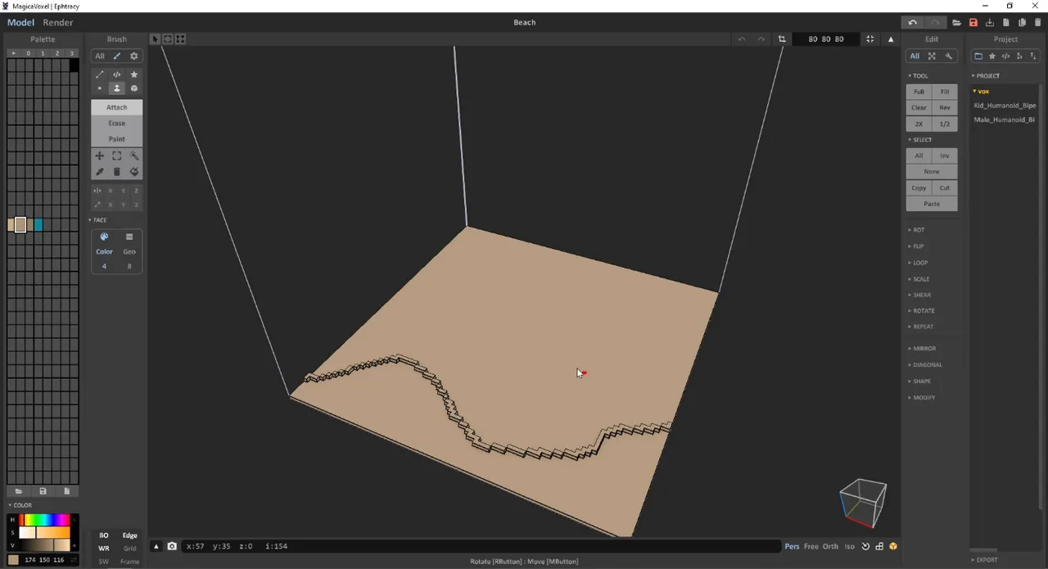Toggle Grid display option
Screen dimensions: 1048x569
(x=129, y=549)
